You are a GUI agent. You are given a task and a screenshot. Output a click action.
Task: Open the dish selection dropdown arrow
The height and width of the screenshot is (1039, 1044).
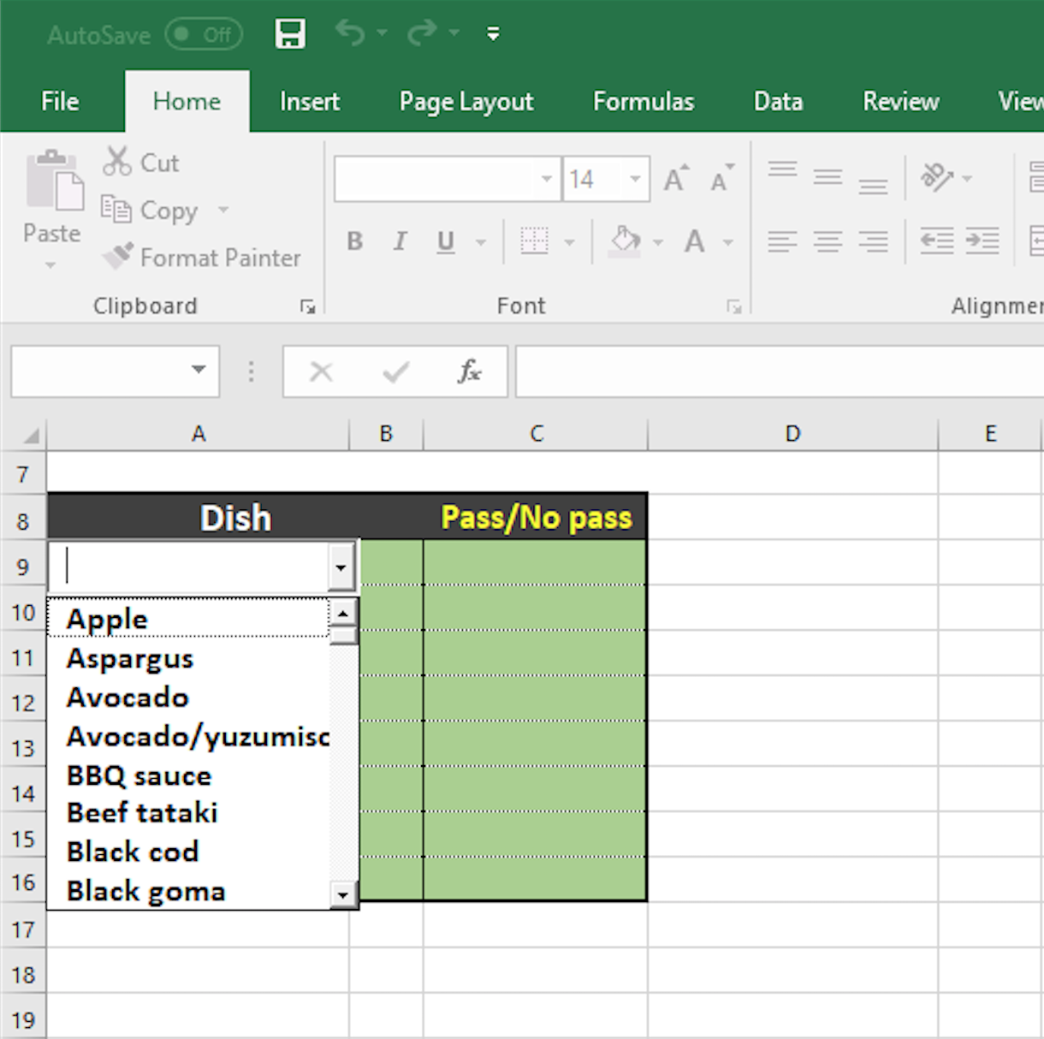click(x=341, y=567)
